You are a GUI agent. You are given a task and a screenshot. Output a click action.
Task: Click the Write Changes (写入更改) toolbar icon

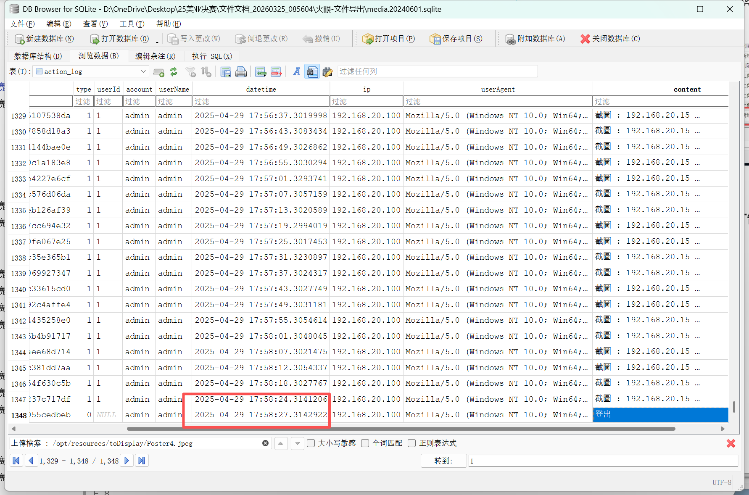click(x=173, y=39)
